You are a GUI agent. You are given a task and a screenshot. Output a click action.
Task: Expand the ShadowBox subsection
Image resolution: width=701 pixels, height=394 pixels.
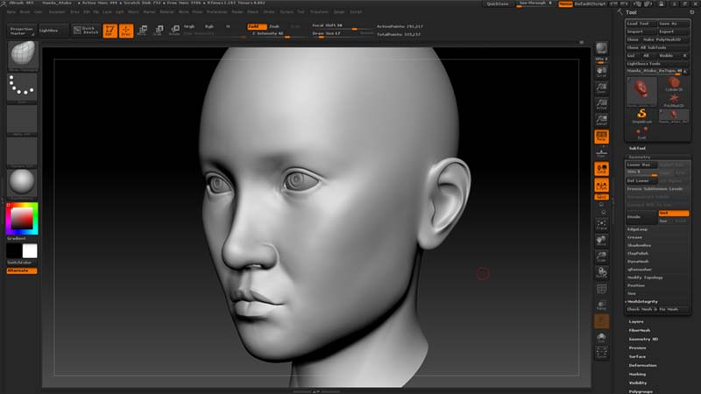click(640, 245)
